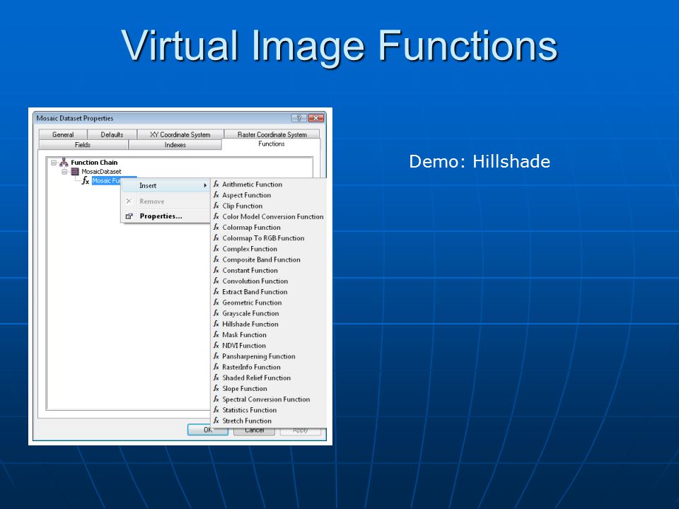679x509 pixels.
Task: Close the Mosaic Dataset Properties dialog
Action: pos(315,118)
